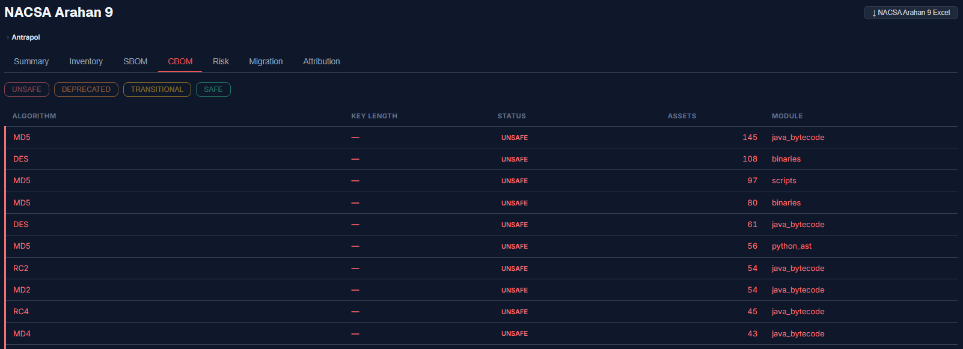Select the Risk tab
This screenshot has width=963, height=349.
click(221, 61)
